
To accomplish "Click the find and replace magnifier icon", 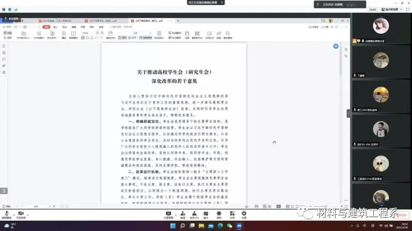I will tap(228, 35).
